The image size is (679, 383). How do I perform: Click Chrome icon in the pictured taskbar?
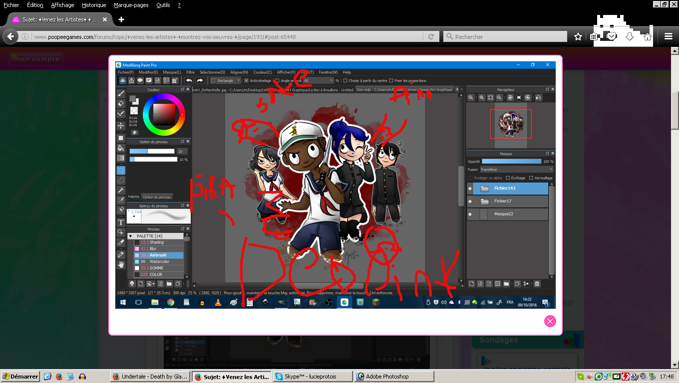coord(170,302)
